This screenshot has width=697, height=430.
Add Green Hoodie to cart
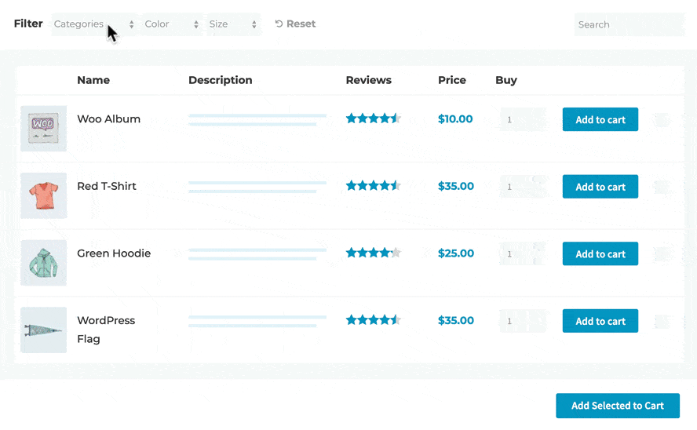[x=600, y=253]
